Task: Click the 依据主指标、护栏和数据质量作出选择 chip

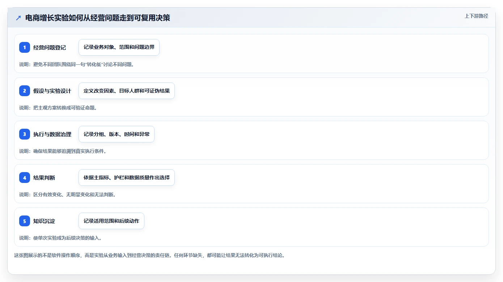Action: 127,178
